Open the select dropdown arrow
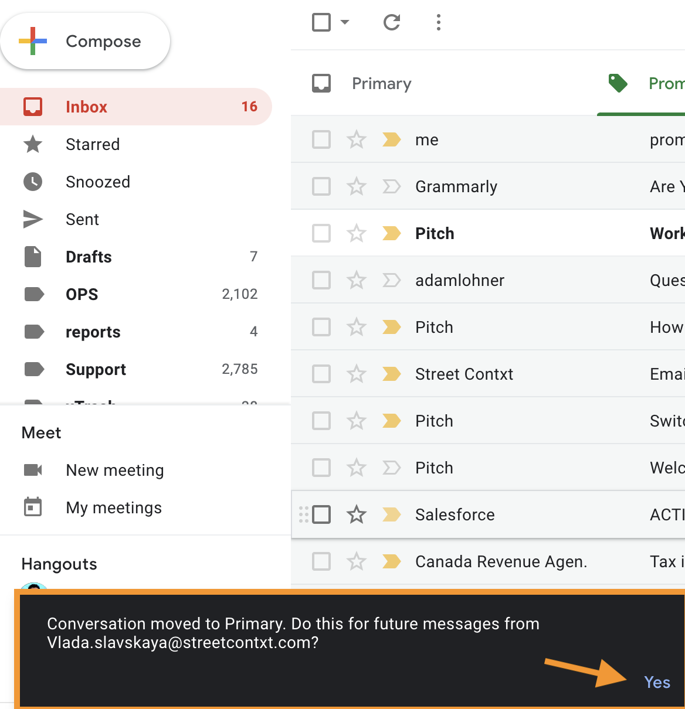Screen dimensions: 685x709 pos(345,22)
